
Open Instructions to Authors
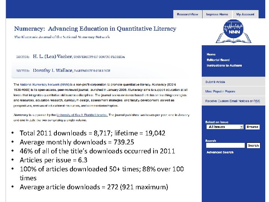[224, 65]
